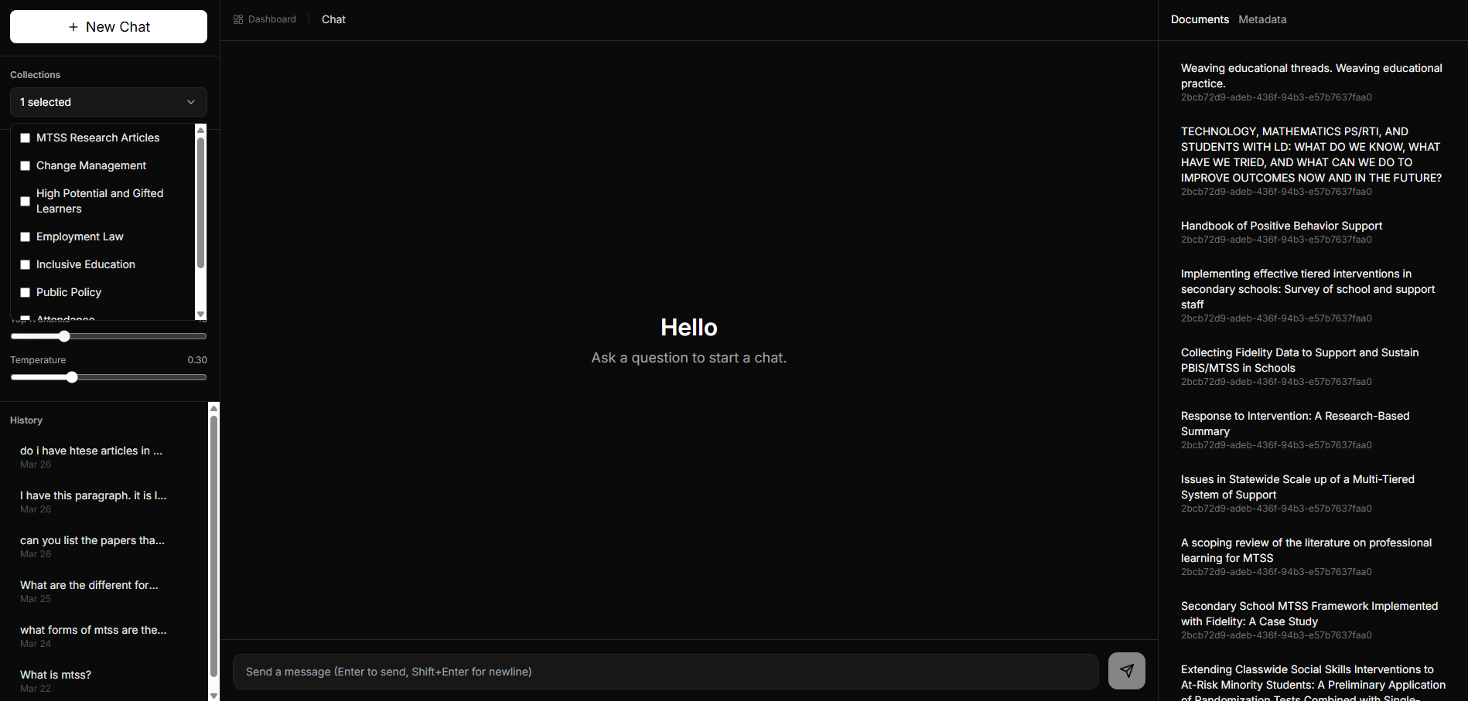Check the Employment Law collection
Viewport: 1468px width, 701px height.
point(25,237)
